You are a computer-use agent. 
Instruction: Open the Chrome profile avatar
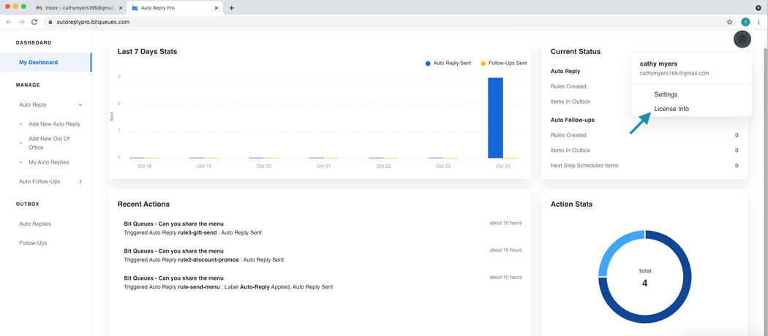pos(745,22)
